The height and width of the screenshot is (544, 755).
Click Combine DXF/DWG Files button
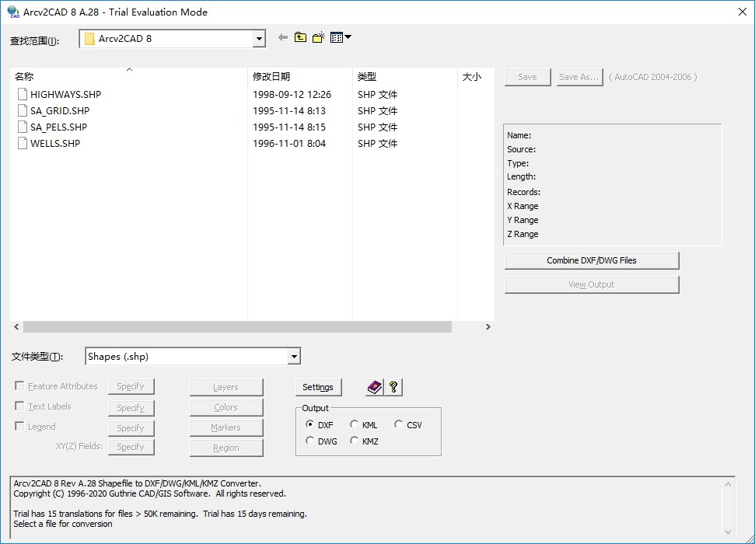coord(592,260)
